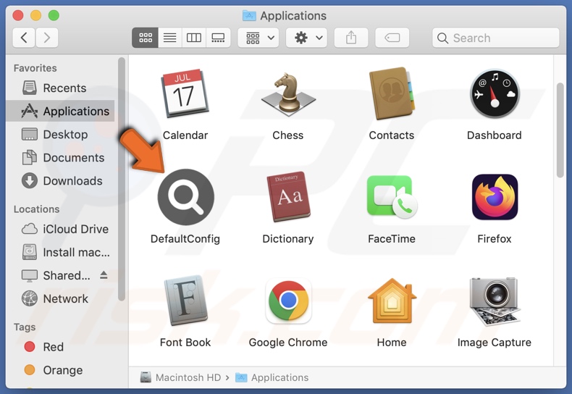
Task: Select the Google Chrome app icon
Action: (288, 301)
